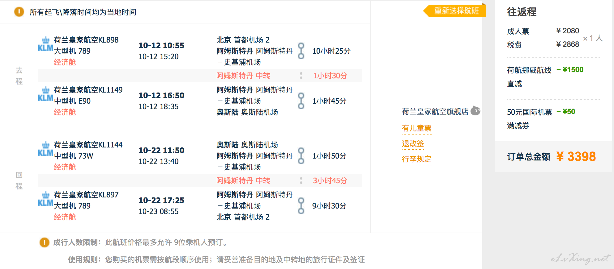Image resolution: width=614 pixels, height=269 pixels.
Task: Click discount amount －¥1500
Action: tap(570, 70)
